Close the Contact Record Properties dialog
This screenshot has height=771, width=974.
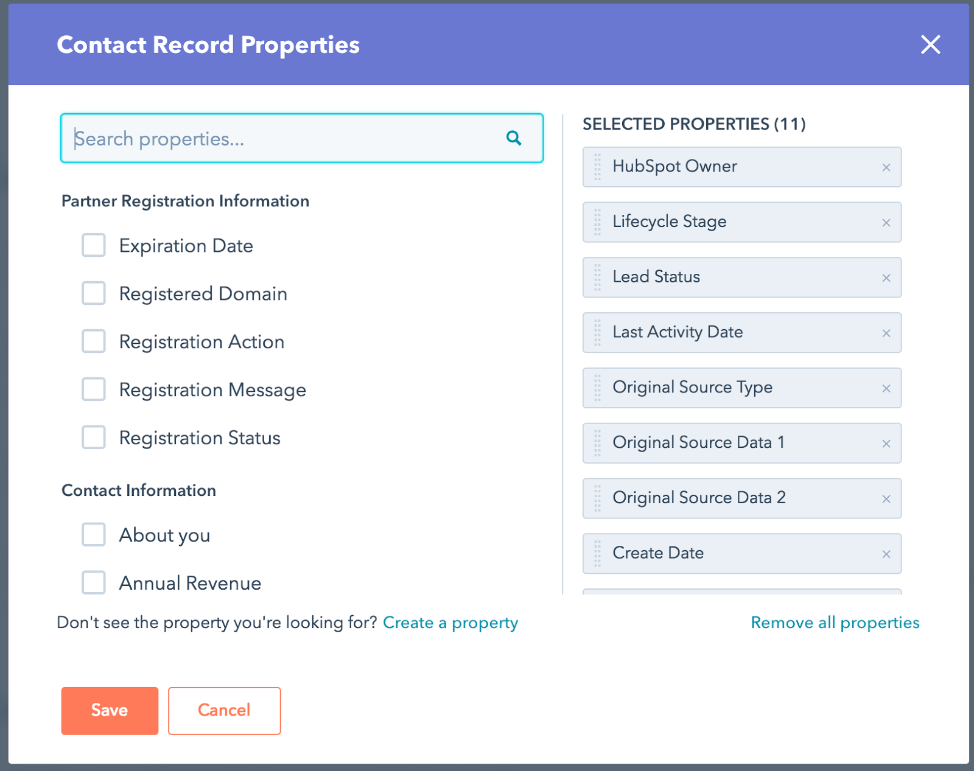pos(930,44)
